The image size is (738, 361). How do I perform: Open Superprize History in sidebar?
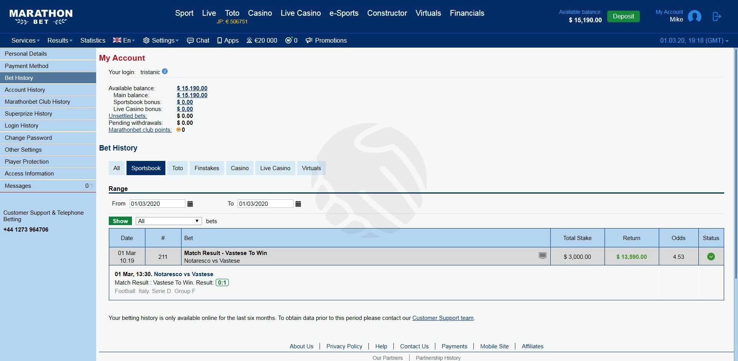48,114
